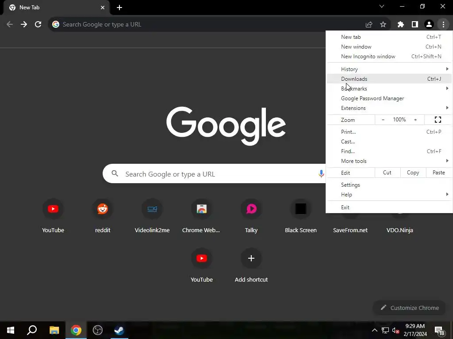
Task: Open the VDO.Ninja shortcut
Action: pyautogui.click(x=400, y=230)
